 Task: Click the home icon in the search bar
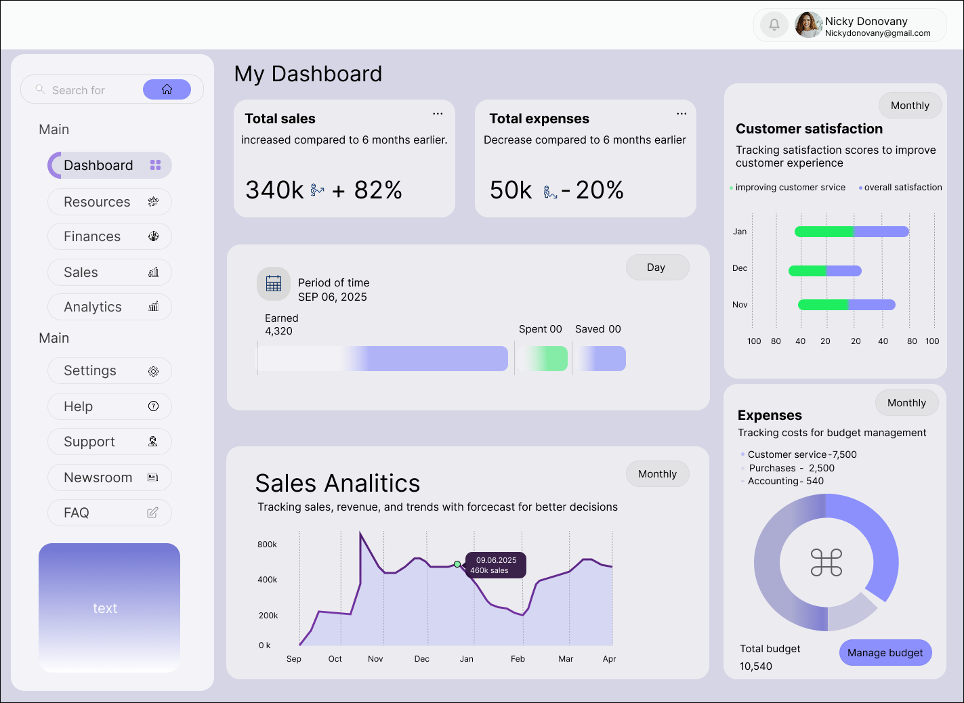(x=167, y=89)
